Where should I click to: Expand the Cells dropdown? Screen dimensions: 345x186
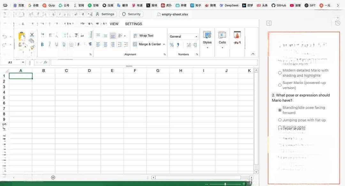pyautogui.click(x=222, y=47)
